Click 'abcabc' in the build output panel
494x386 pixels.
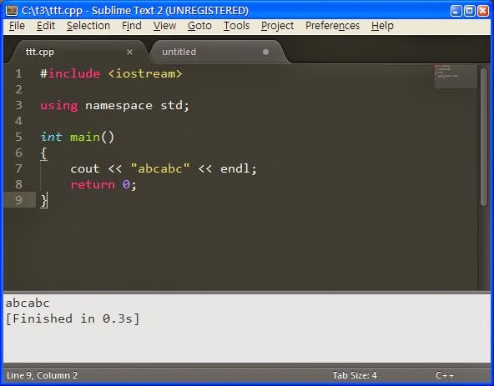pyautogui.click(x=28, y=303)
